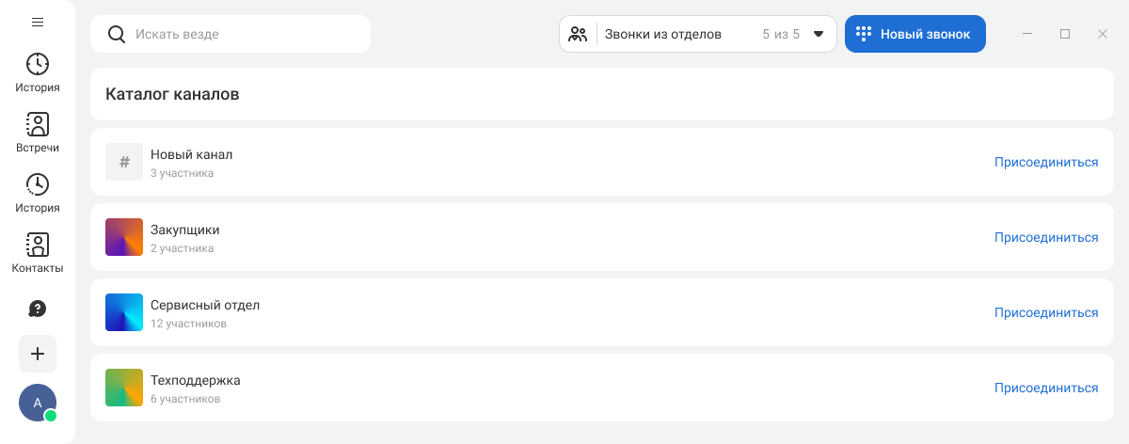1129x444 pixels.
Task: Click the help question-mark chat icon
Action: coord(38,309)
